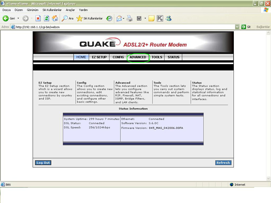The width and height of the screenshot is (271, 203).
Task: Click the Advanced section heading
Action: 123,83
